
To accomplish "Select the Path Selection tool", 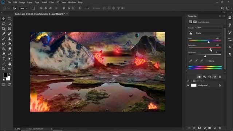I will pyautogui.click(x=9, y=59).
